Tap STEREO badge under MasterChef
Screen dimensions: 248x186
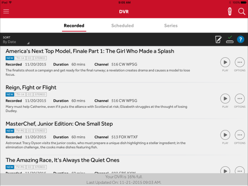click(x=40, y=131)
